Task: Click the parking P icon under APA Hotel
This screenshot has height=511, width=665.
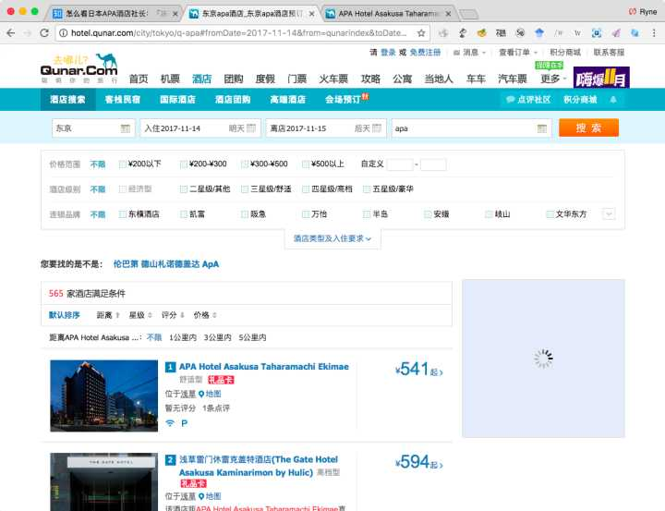Action: pos(185,423)
